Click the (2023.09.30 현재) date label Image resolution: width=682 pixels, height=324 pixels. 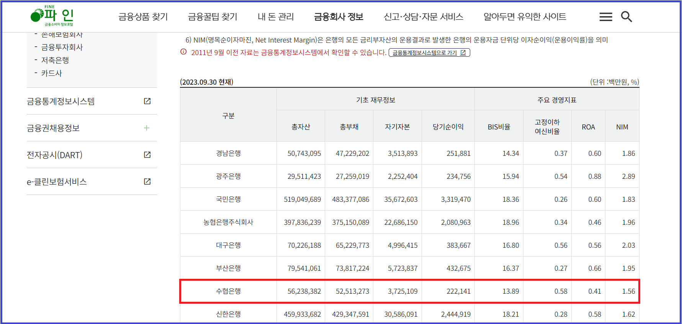207,82
